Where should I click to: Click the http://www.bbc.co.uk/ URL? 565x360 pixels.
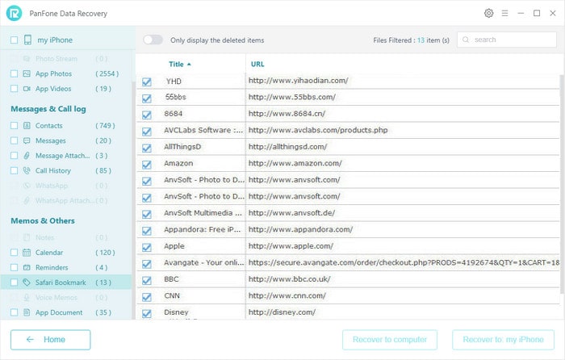click(289, 279)
